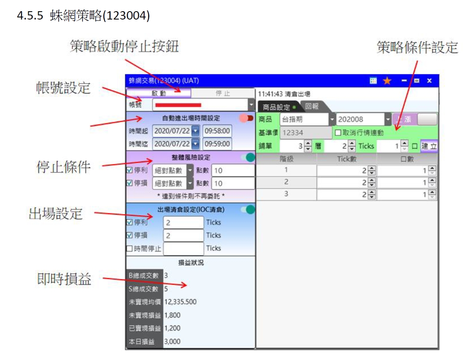Viewport: 467px width, 359px height.
Task: Open the 停利 絕對點數 dropdown in risk settings
Action: coord(190,170)
